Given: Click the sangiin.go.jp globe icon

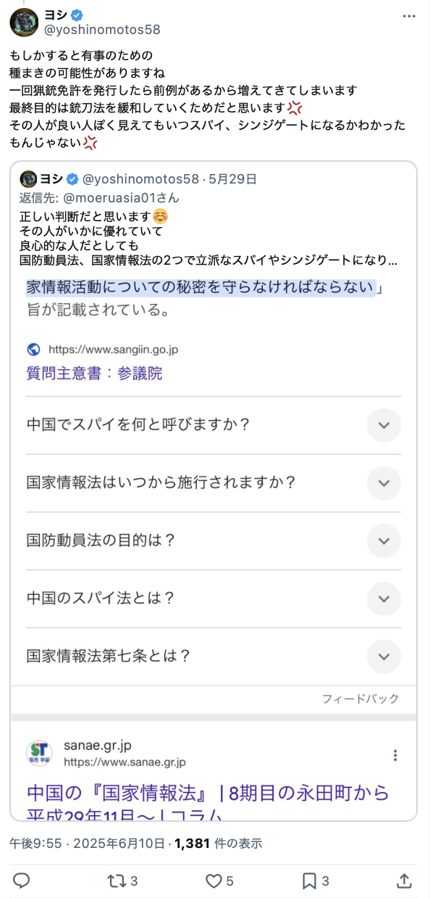Looking at the screenshot, I should click(33, 350).
